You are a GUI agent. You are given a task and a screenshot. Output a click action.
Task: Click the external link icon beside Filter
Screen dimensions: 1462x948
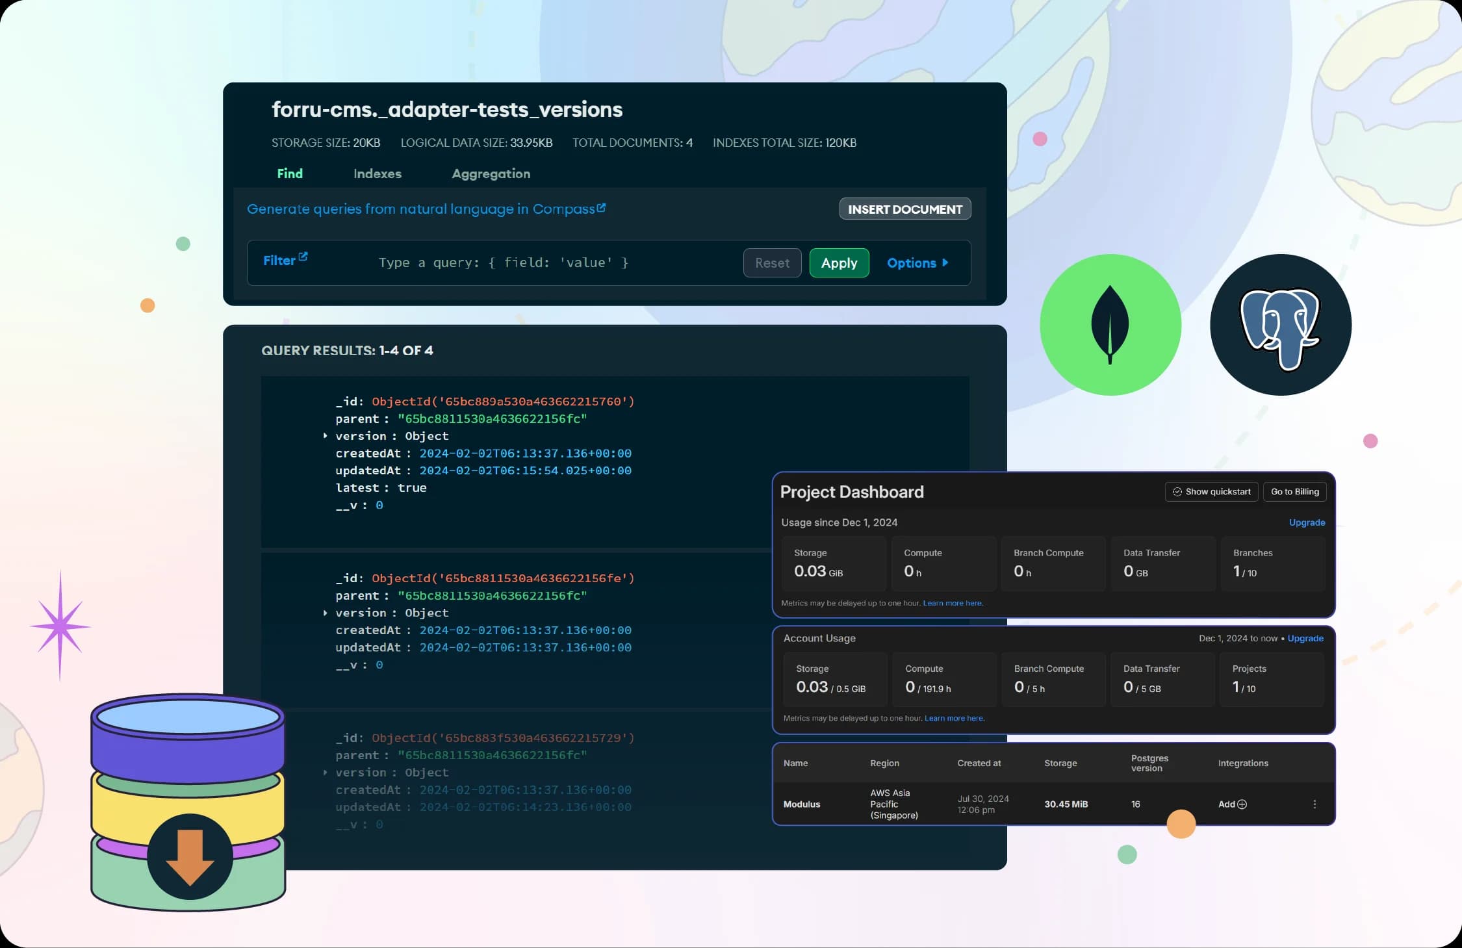coord(303,257)
